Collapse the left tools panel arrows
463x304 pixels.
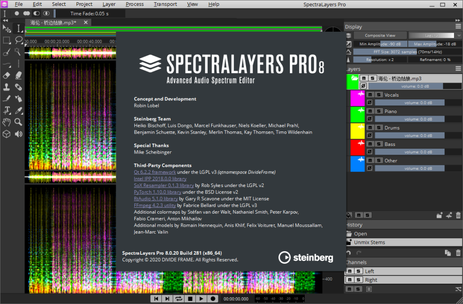[x=5, y=20]
